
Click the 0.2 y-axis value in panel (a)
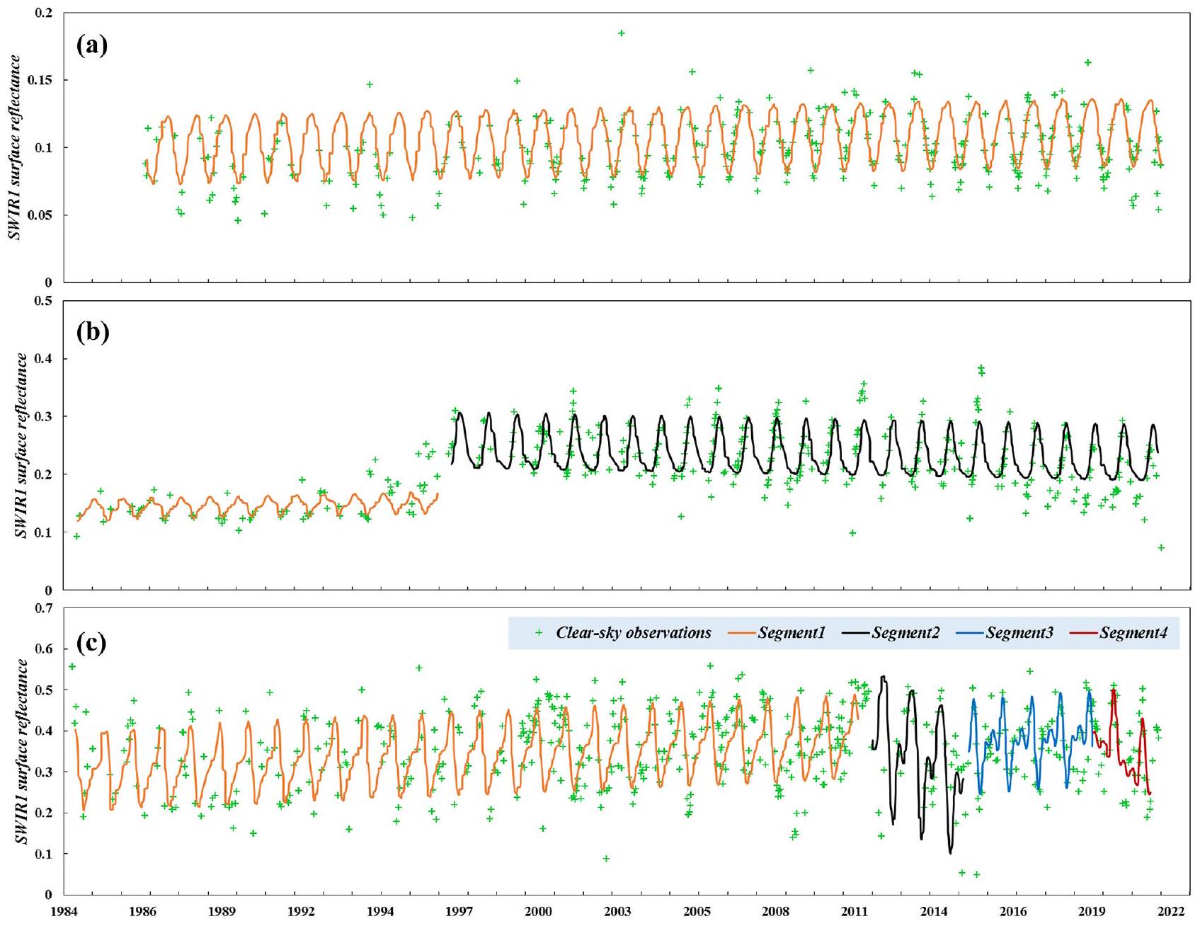[x=44, y=13]
